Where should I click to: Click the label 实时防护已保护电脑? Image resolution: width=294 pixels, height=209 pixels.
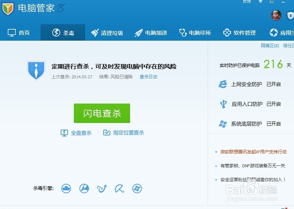coord(240,66)
